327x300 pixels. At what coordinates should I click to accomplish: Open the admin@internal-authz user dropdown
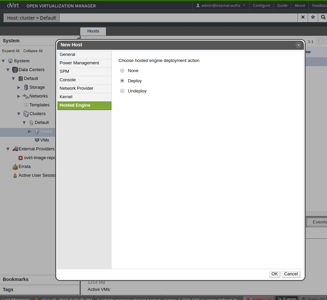pos(221,5)
